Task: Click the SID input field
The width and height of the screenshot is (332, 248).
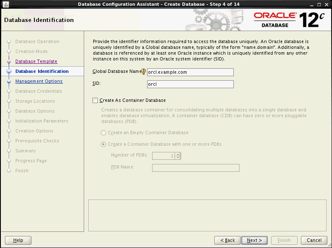Action: pos(190,84)
